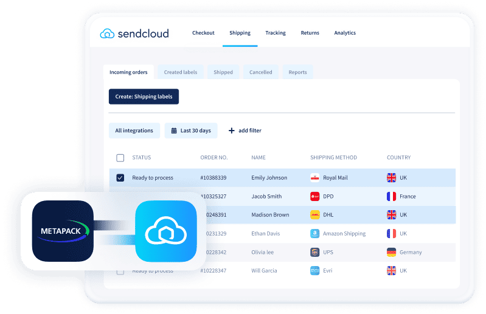
Task: Select order number #10228347
Action: pyautogui.click(x=213, y=271)
